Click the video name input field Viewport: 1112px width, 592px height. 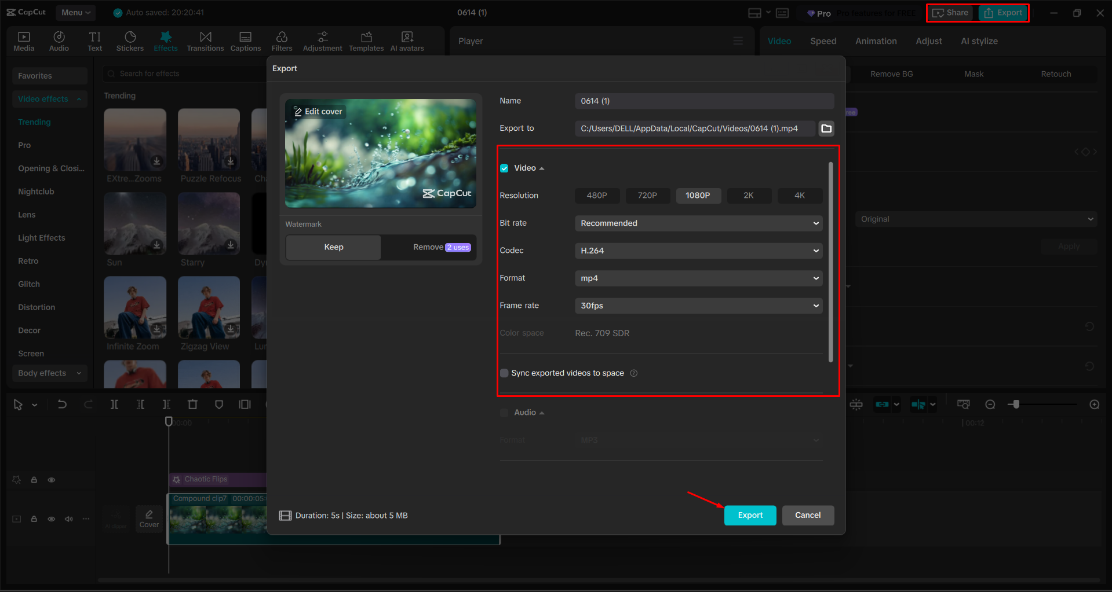tap(703, 101)
